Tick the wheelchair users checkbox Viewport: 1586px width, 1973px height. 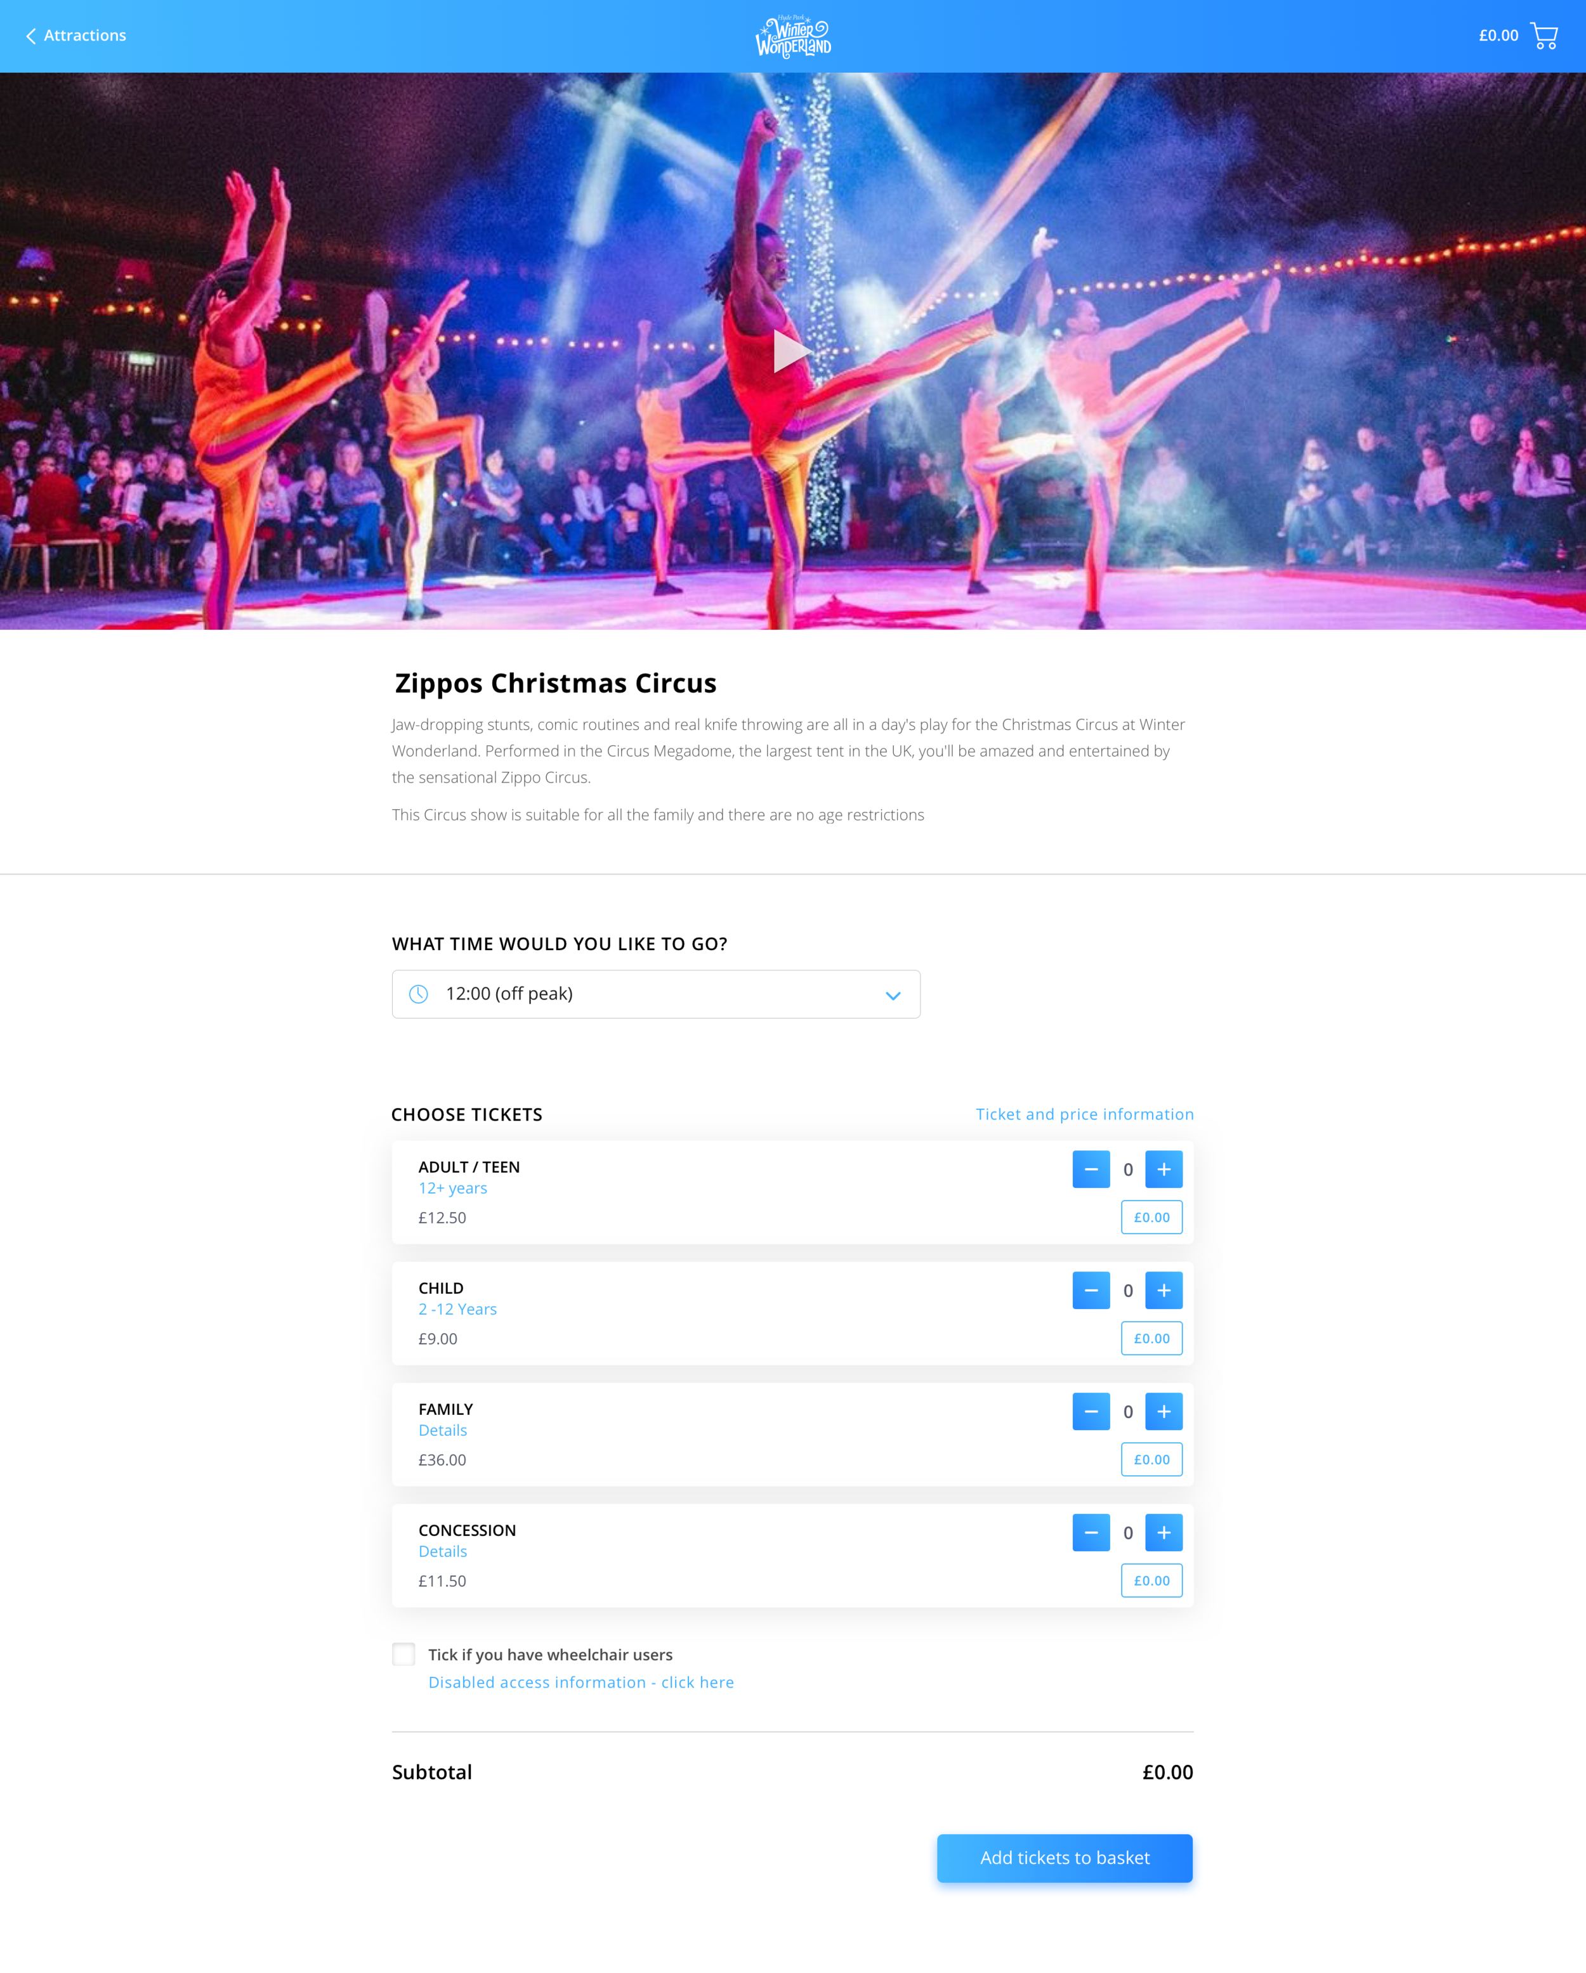tap(403, 1653)
